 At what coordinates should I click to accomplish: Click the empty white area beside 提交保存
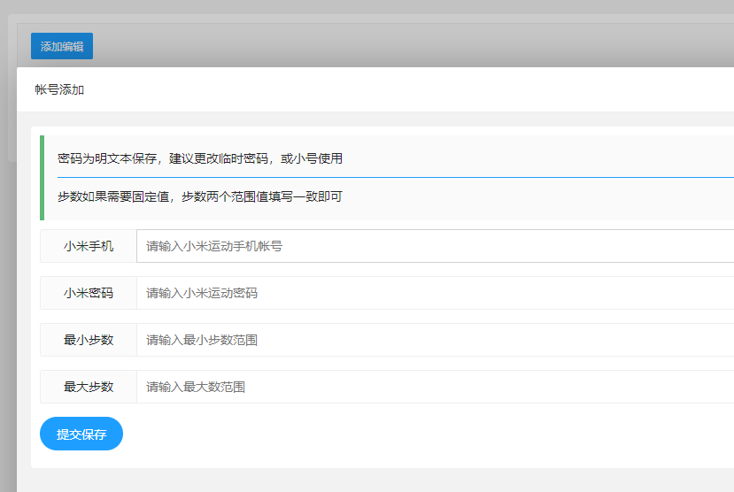pos(398,434)
